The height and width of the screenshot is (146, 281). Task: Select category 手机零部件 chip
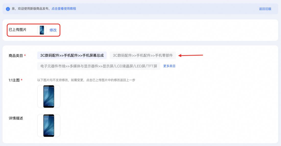[x=143, y=55]
